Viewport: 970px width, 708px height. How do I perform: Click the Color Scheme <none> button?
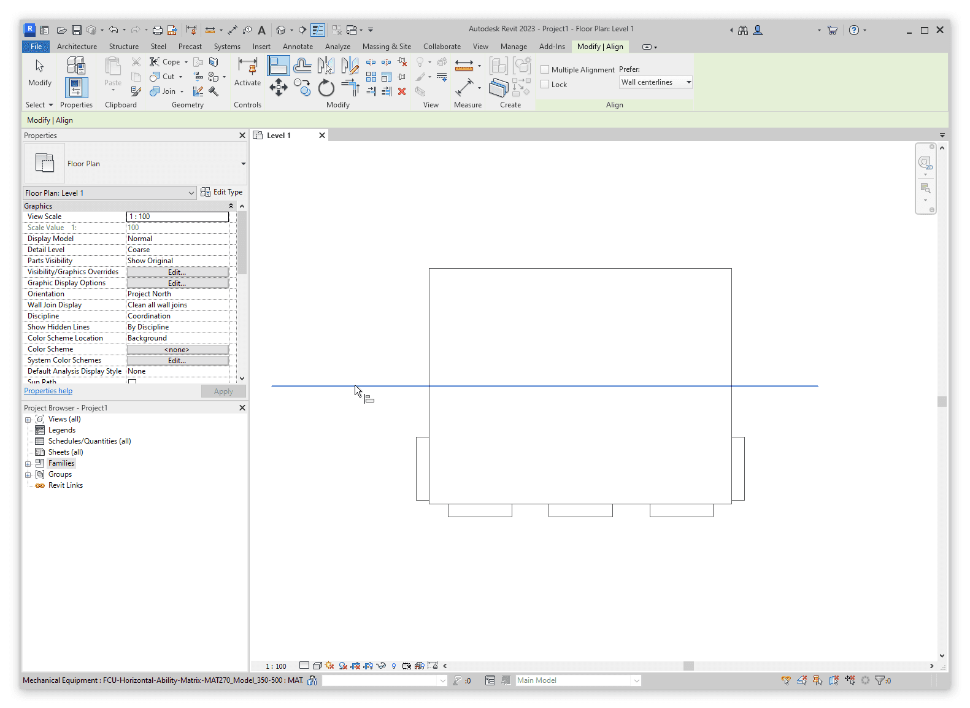point(177,349)
